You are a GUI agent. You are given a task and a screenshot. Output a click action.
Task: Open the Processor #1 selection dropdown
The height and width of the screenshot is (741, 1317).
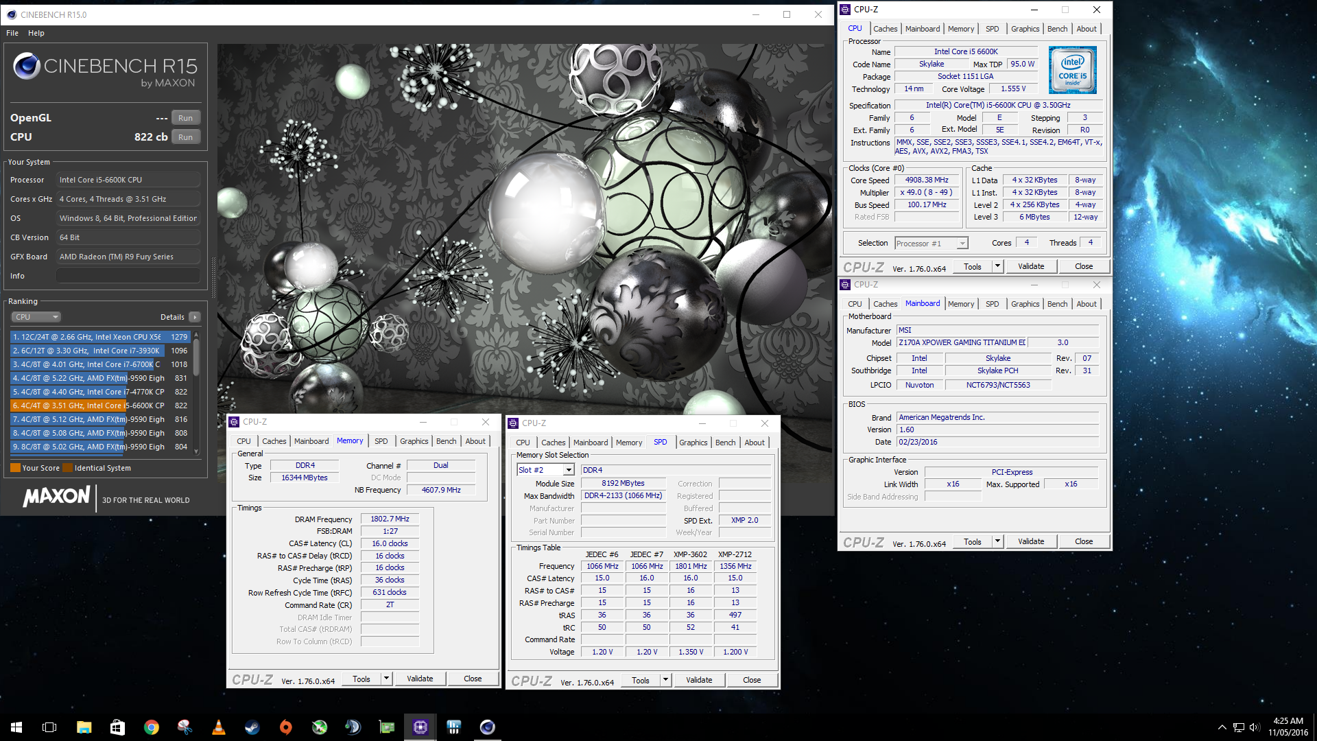tap(931, 244)
